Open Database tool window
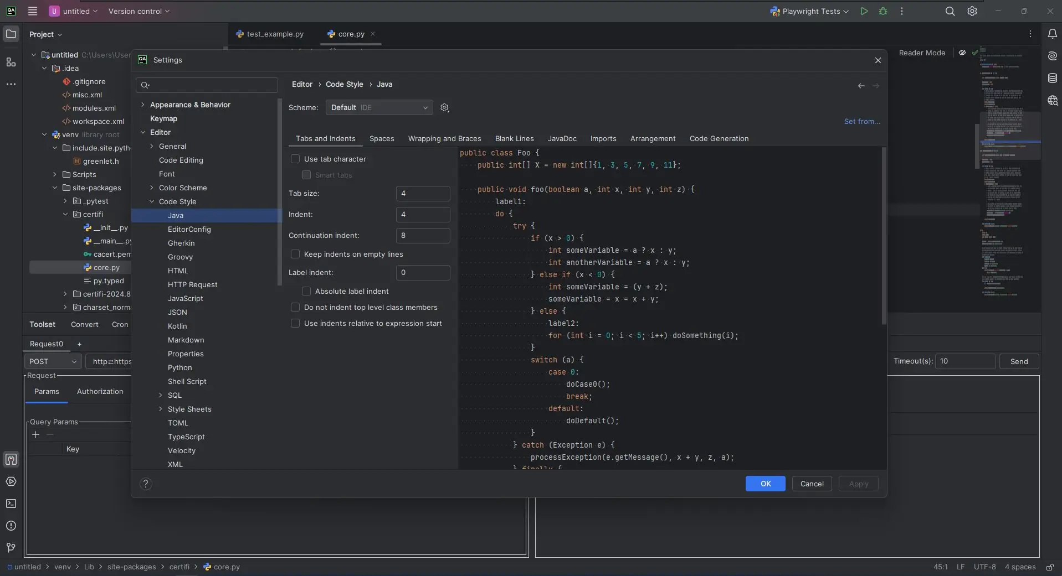This screenshot has width=1062, height=576. pyautogui.click(x=1052, y=78)
